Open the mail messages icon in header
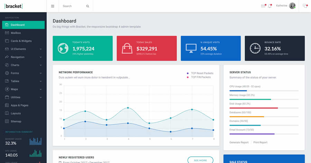The height and width of the screenshot is (163, 311). (x=263, y=6)
